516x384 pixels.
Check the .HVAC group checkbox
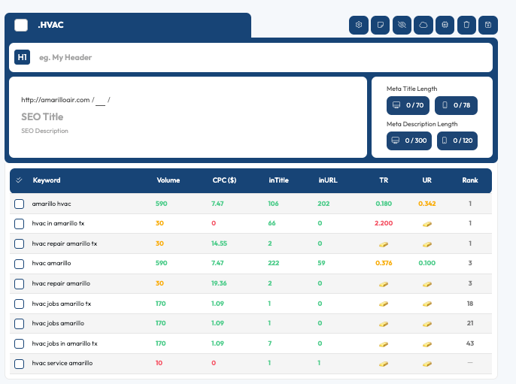click(x=21, y=25)
